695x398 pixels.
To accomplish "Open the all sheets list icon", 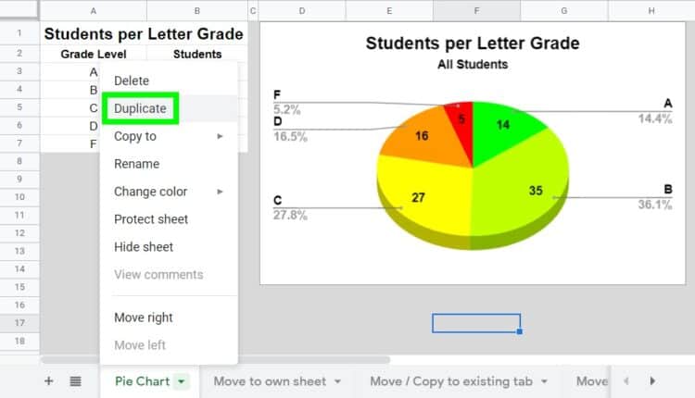I will 75,381.
